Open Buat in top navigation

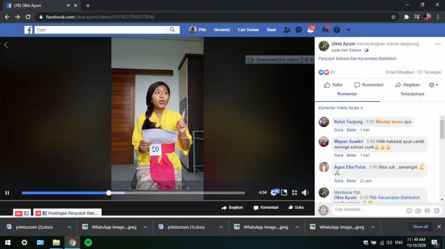(x=271, y=29)
